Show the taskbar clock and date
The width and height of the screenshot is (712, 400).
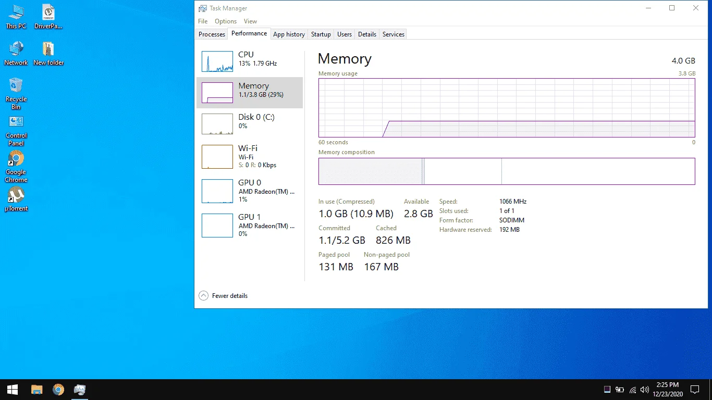point(668,390)
